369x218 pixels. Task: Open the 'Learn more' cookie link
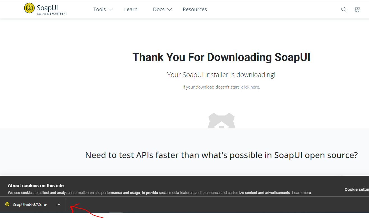[x=301, y=193]
